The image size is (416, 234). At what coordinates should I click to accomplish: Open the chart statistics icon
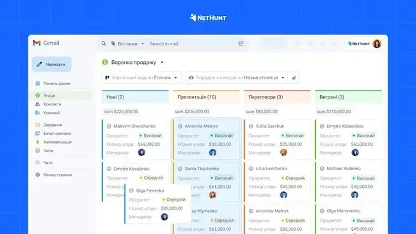point(293,77)
